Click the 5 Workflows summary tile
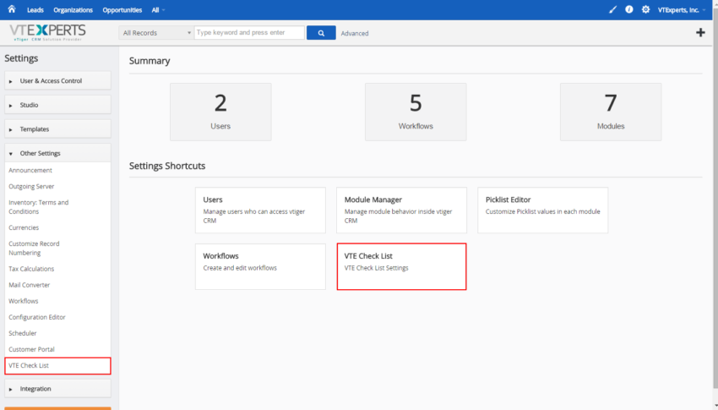Screen dimensions: 718x410 coord(416,112)
